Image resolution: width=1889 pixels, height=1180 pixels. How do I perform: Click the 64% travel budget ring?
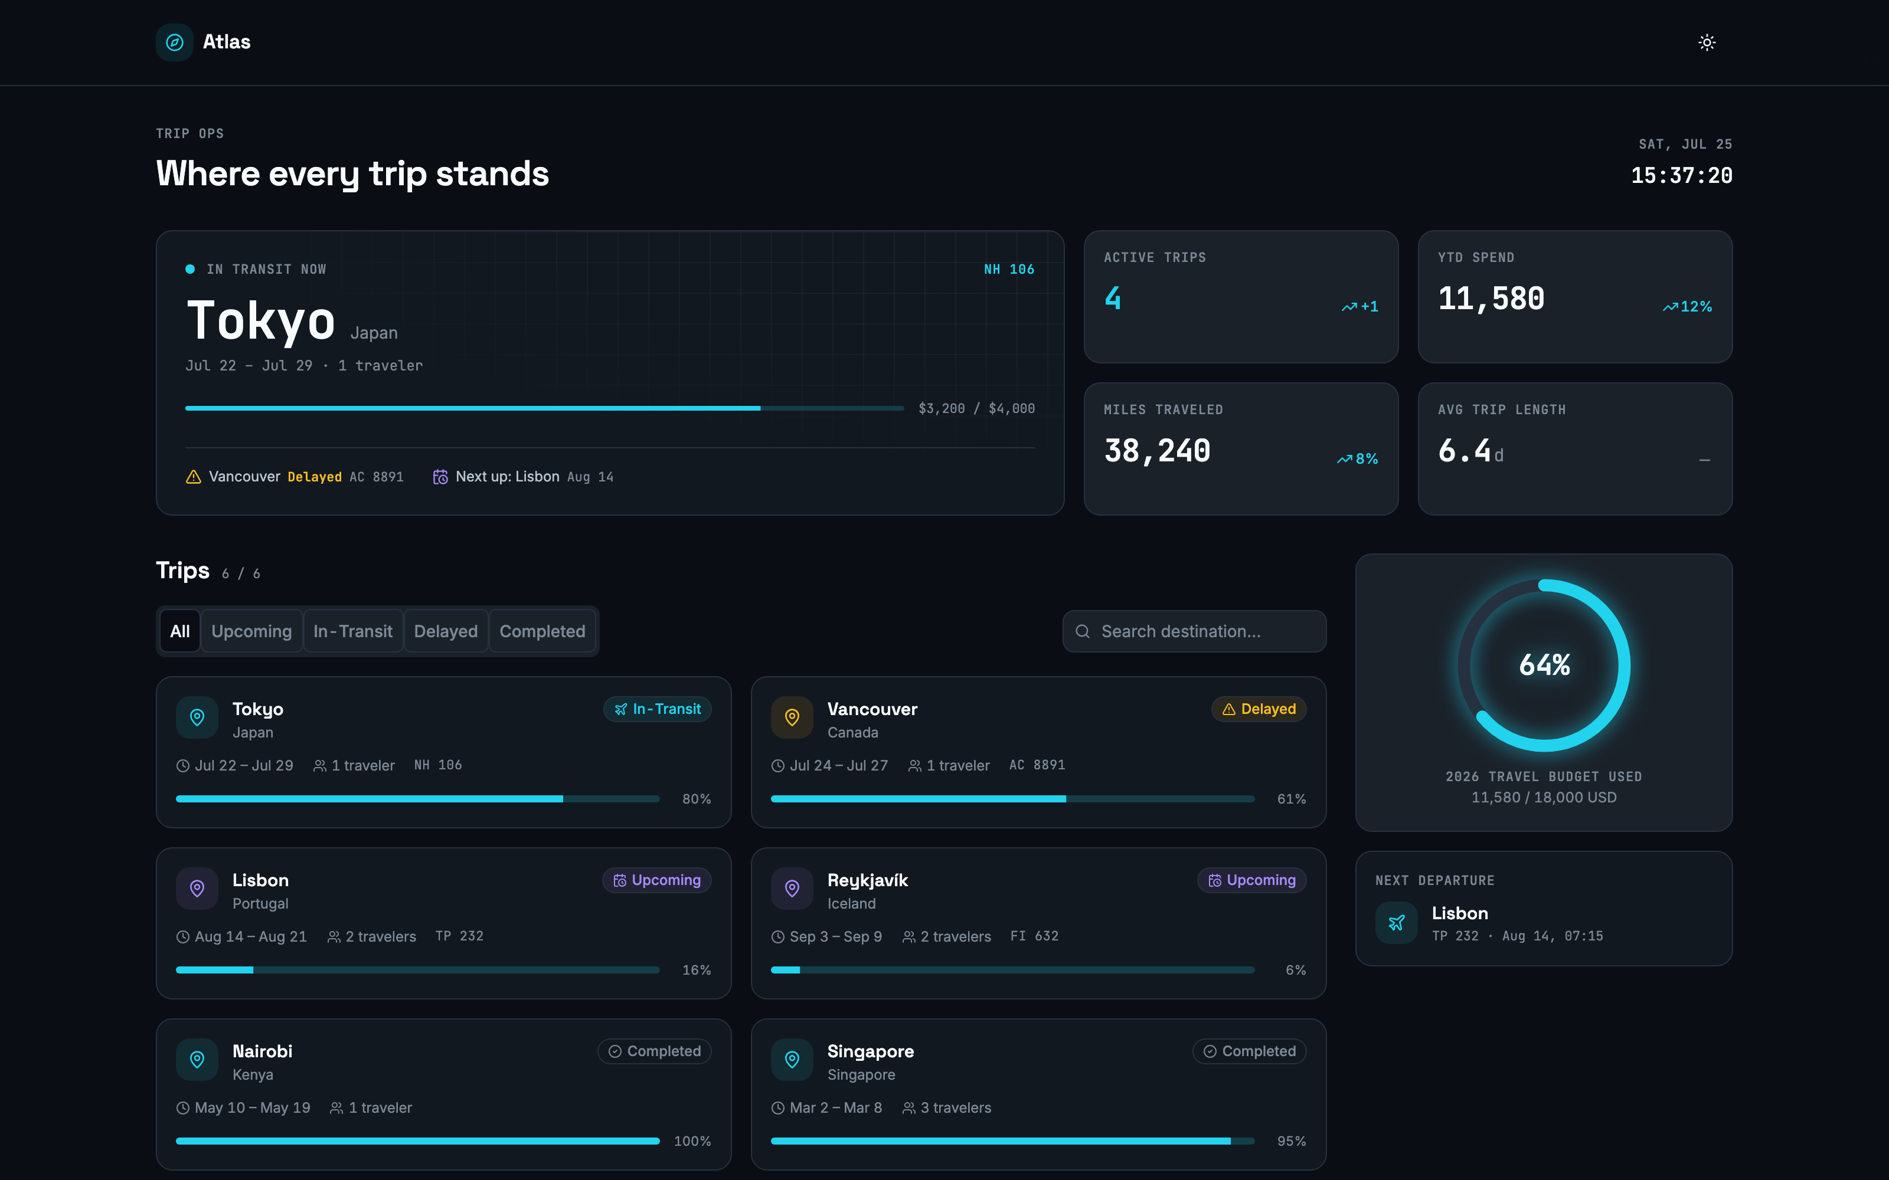tap(1544, 665)
